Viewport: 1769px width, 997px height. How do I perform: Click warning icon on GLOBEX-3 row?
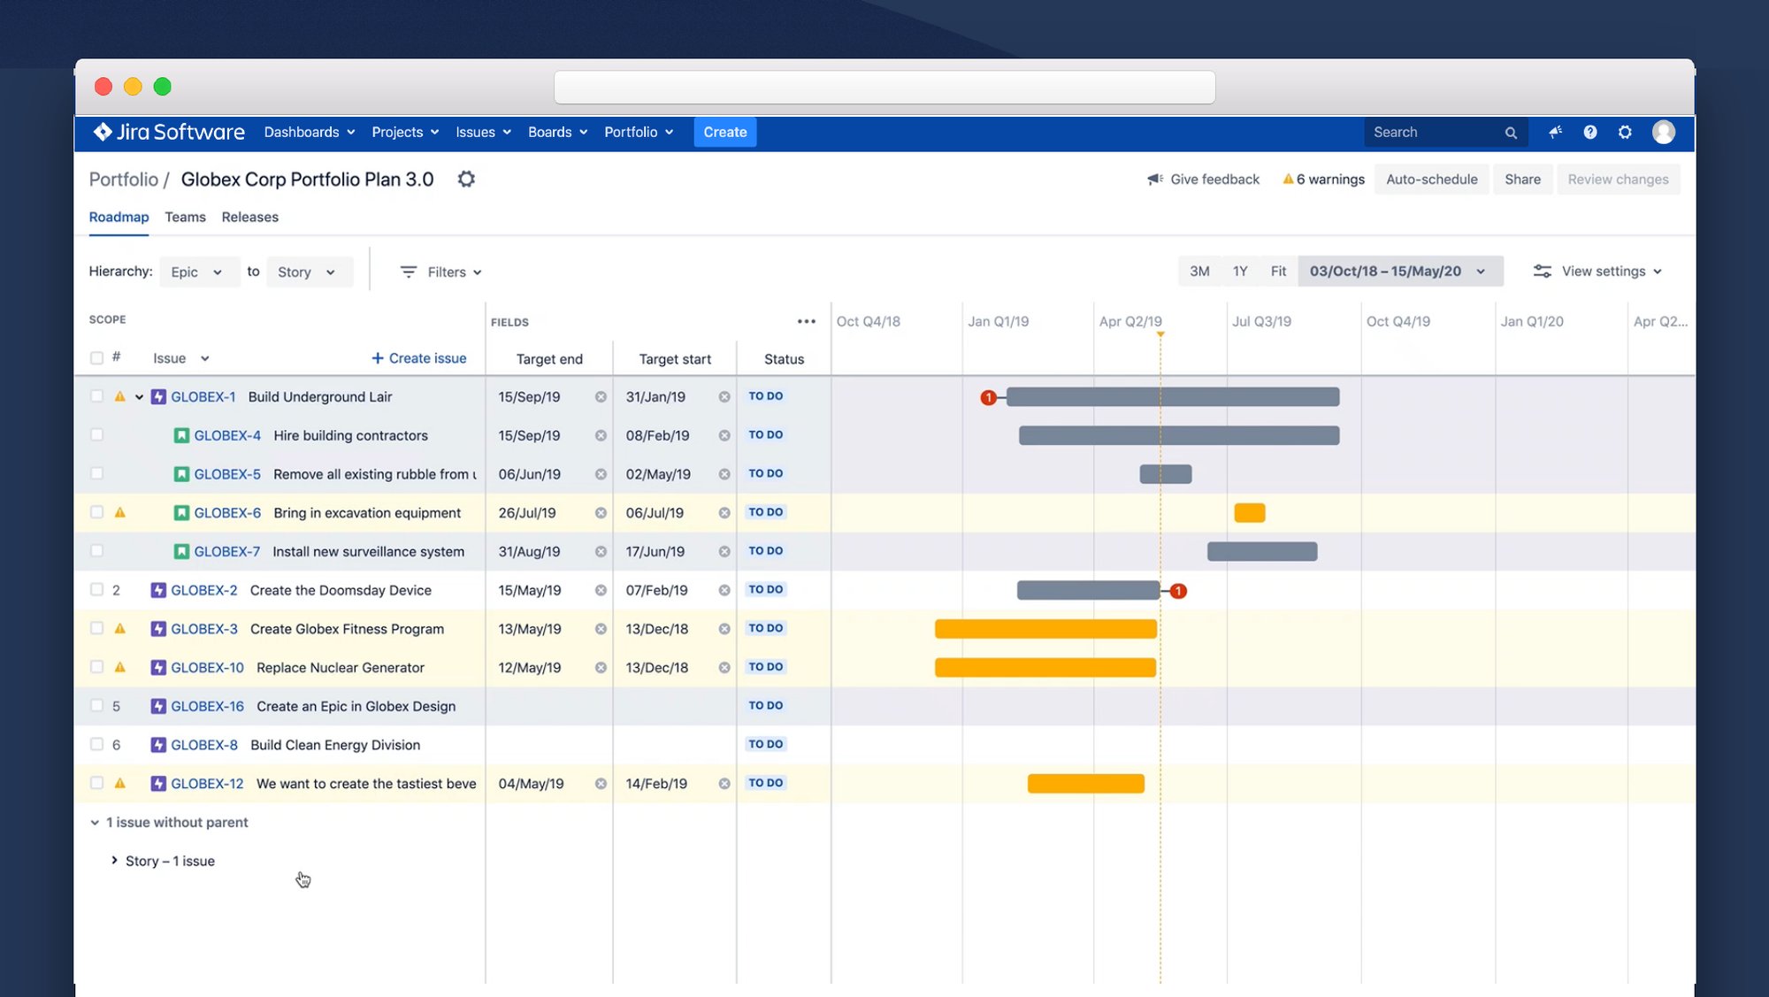[x=120, y=629]
